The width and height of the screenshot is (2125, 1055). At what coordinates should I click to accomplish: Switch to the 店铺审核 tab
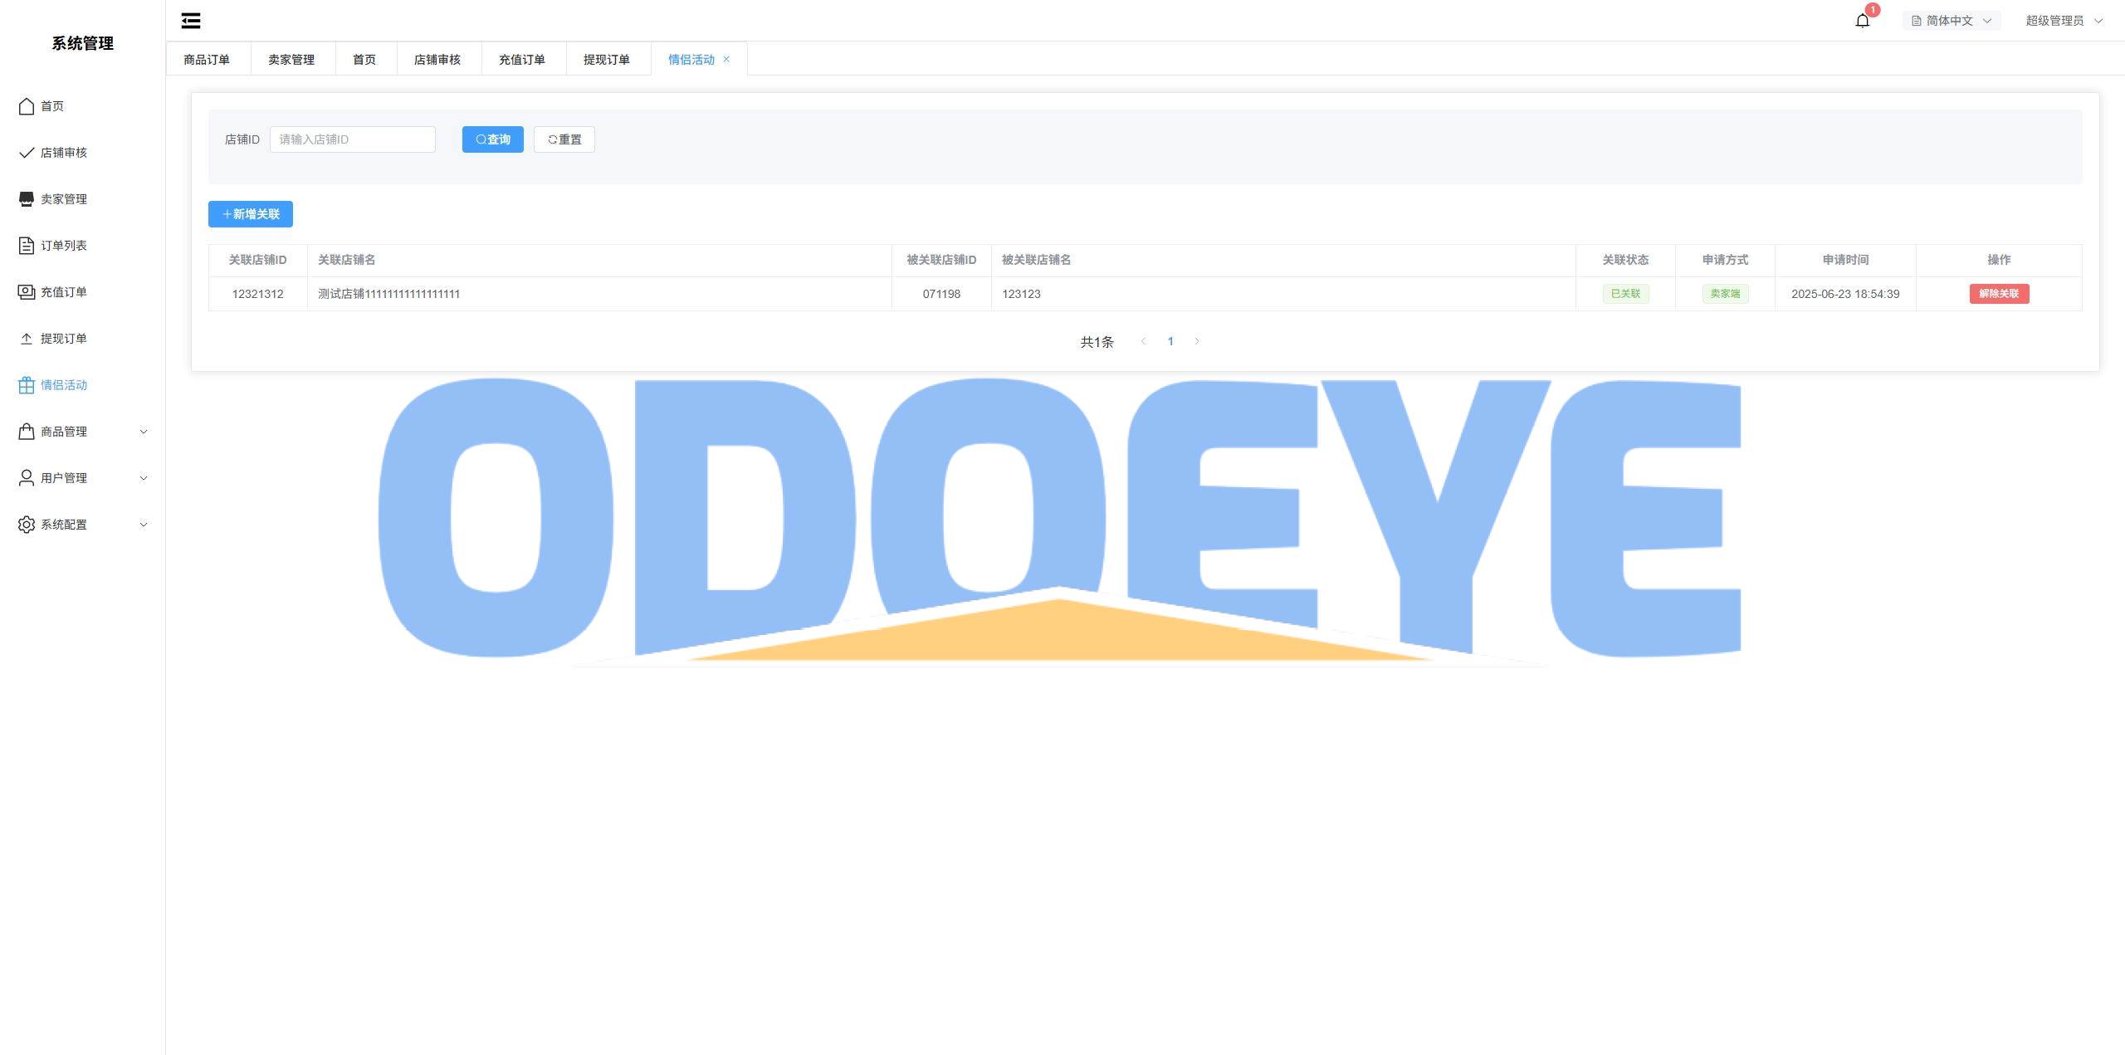tap(437, 60)
